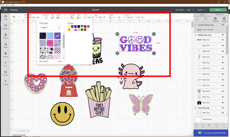Open the Offset dropdown in toolbar
This screenshot has width=230, height=137.
point(58,17)
